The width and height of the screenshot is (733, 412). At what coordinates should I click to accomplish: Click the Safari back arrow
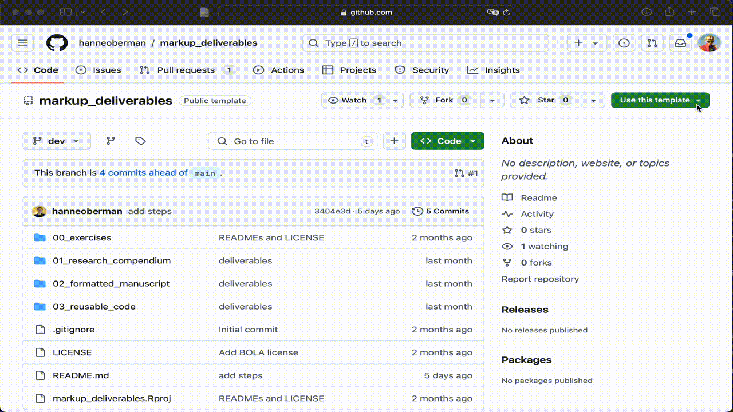104,12
